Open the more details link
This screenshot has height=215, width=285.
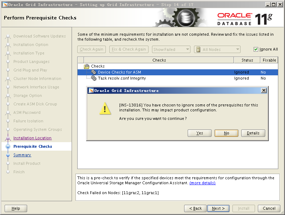pos(202,183)
